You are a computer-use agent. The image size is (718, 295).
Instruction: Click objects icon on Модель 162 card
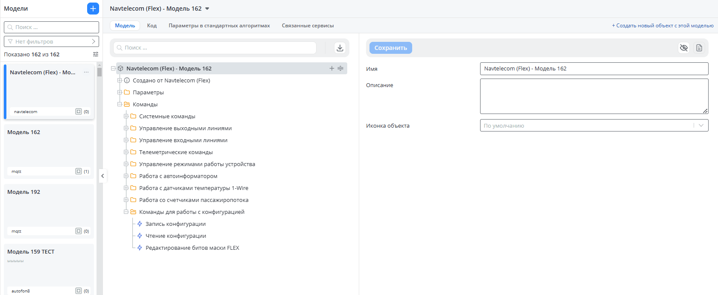click(79, 171)
